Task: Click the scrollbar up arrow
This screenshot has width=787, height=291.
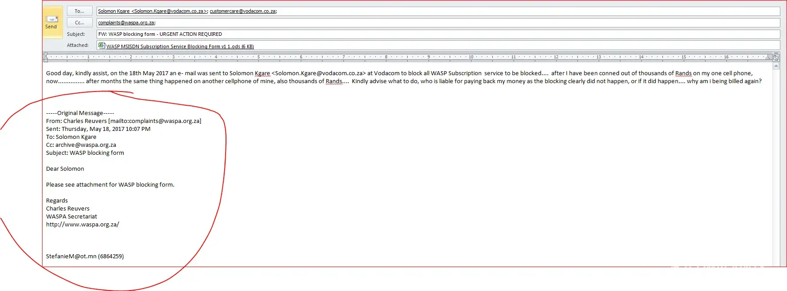Action: tap(776, 66)
